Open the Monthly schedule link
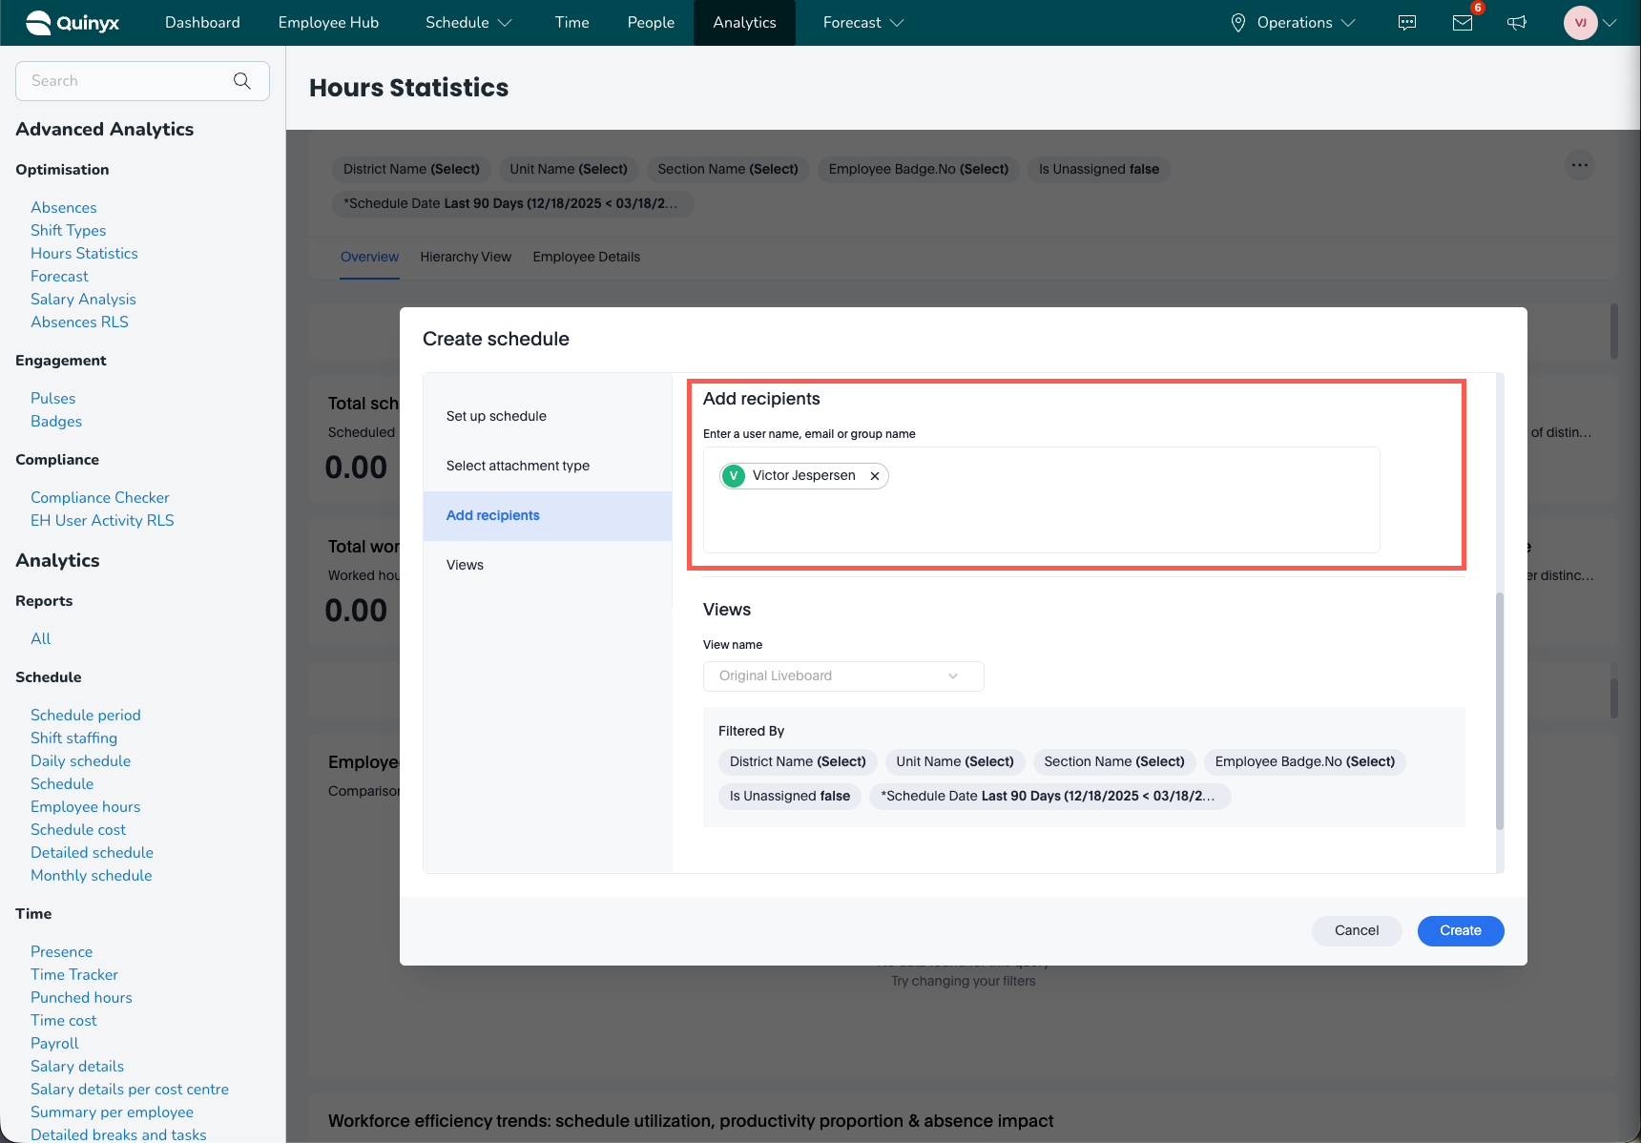The height and width of the screenshot is (1143, 1641). pyautogui.click(x=92, y=876)
